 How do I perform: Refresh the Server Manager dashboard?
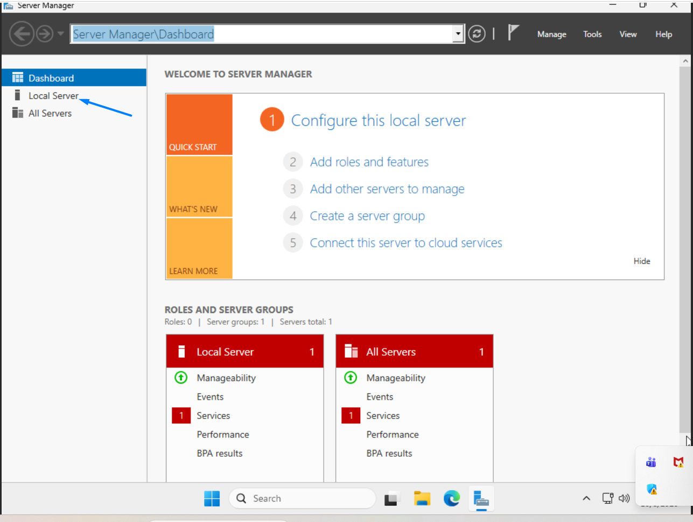click(477, 34)
